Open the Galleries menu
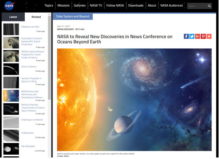 click(80, 5)
